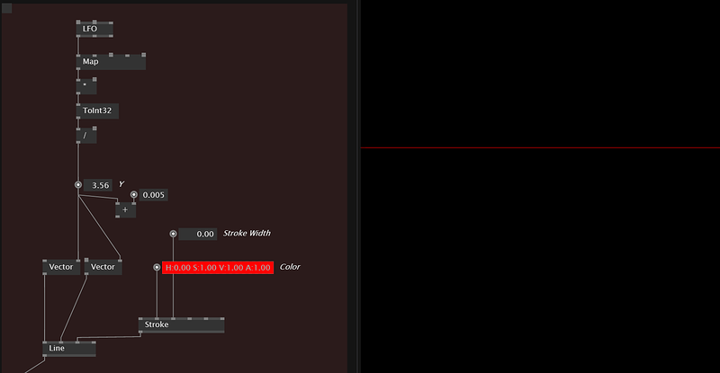Click the circle pin beside the 3.56 Y value
720x373 pixels.
click(x=78, y=185)
